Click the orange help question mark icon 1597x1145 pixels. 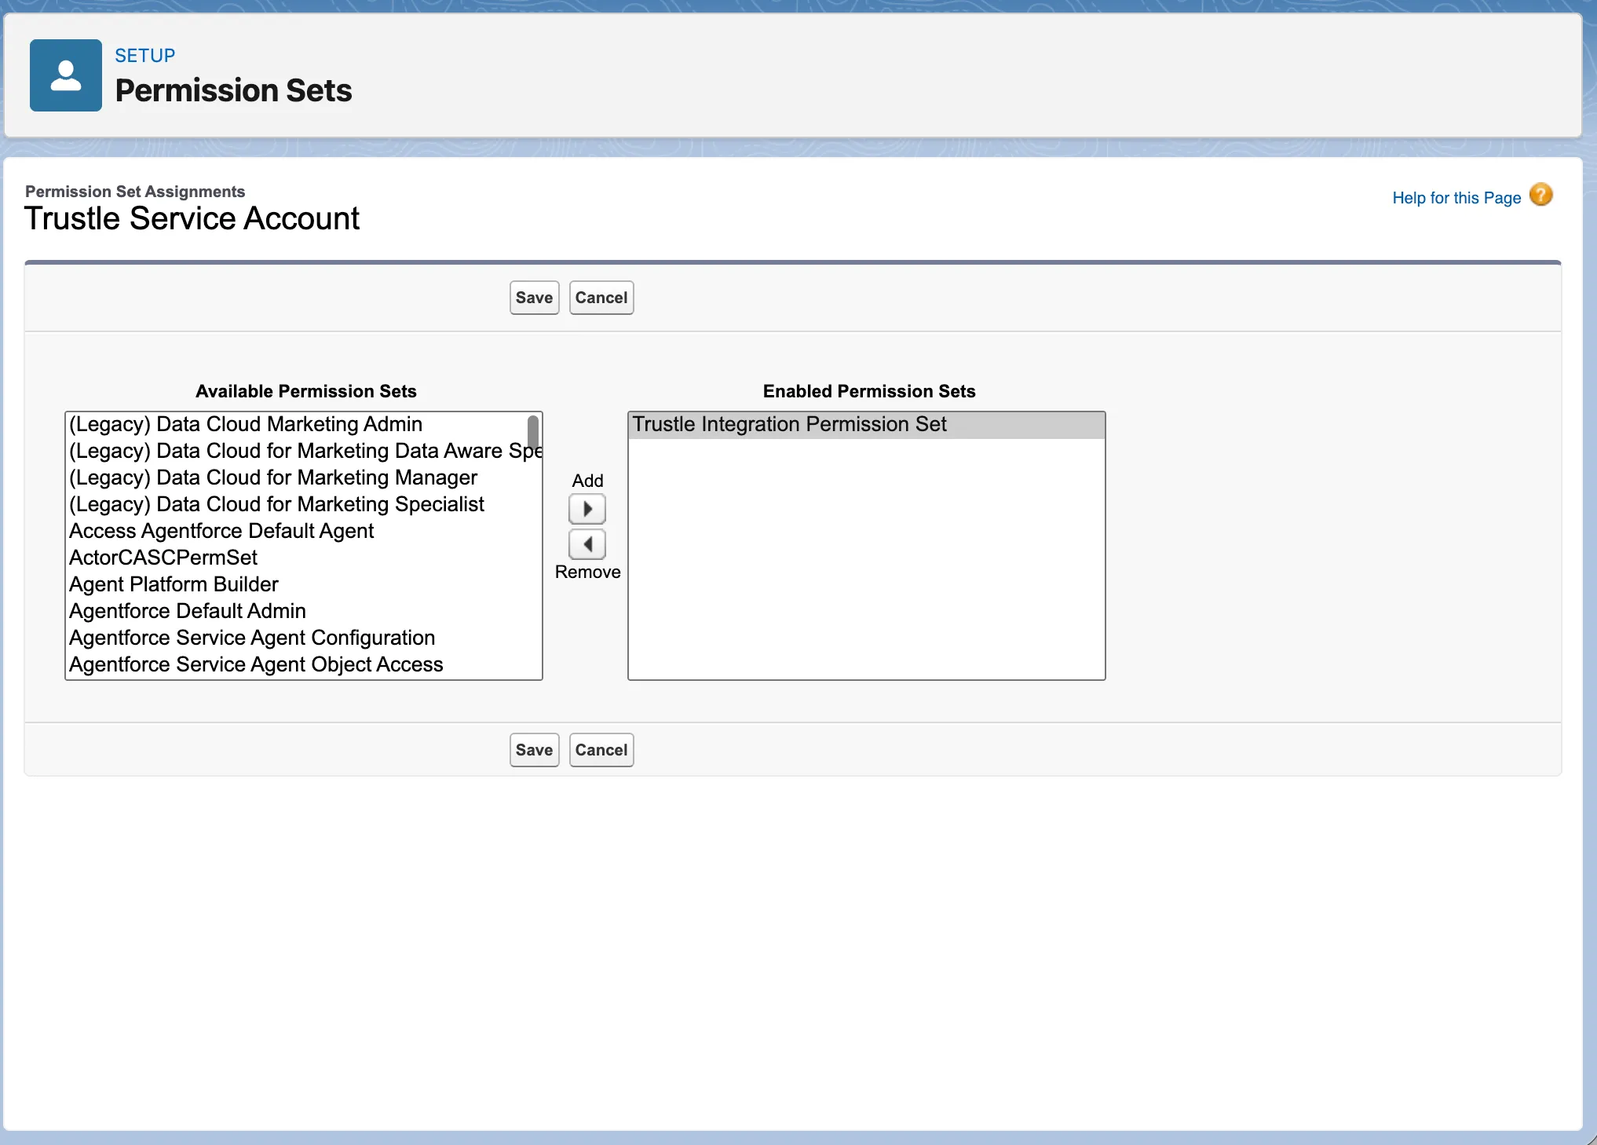click(1541, 195)
